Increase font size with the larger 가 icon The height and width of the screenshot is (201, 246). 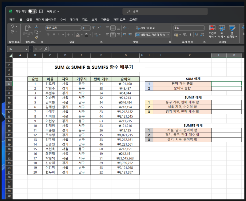click(93, 28)
